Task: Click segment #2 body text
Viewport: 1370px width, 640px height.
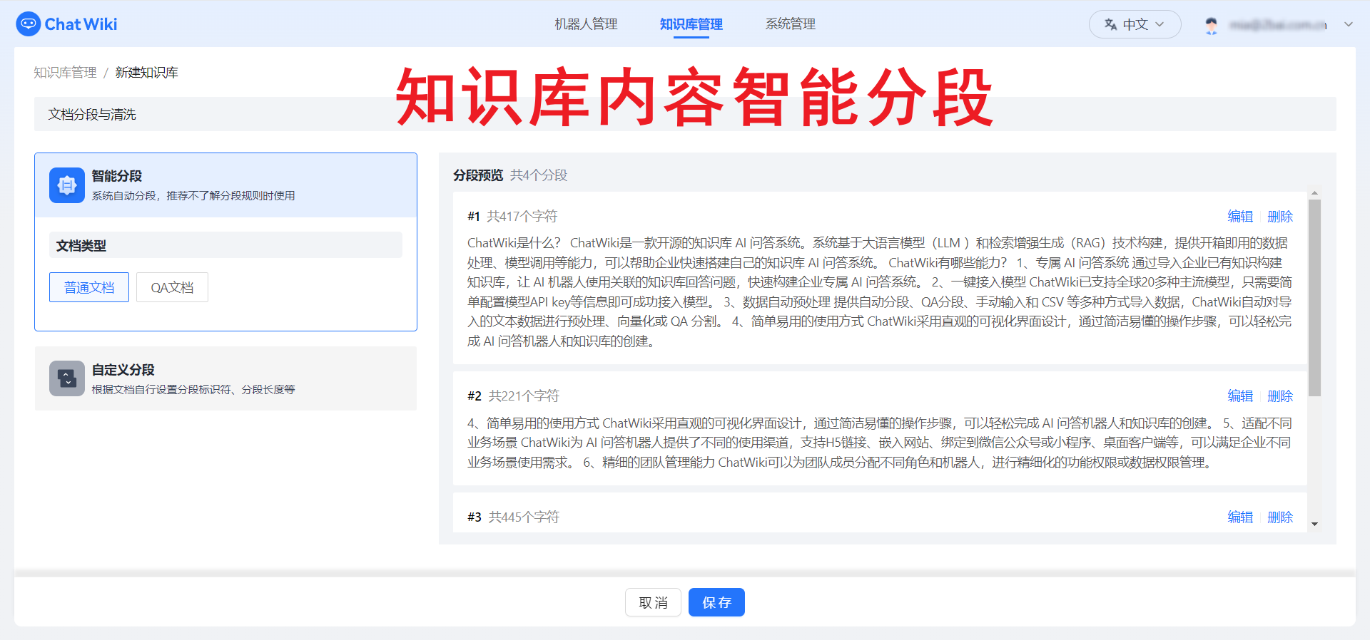Action: (x=880, y=443)
